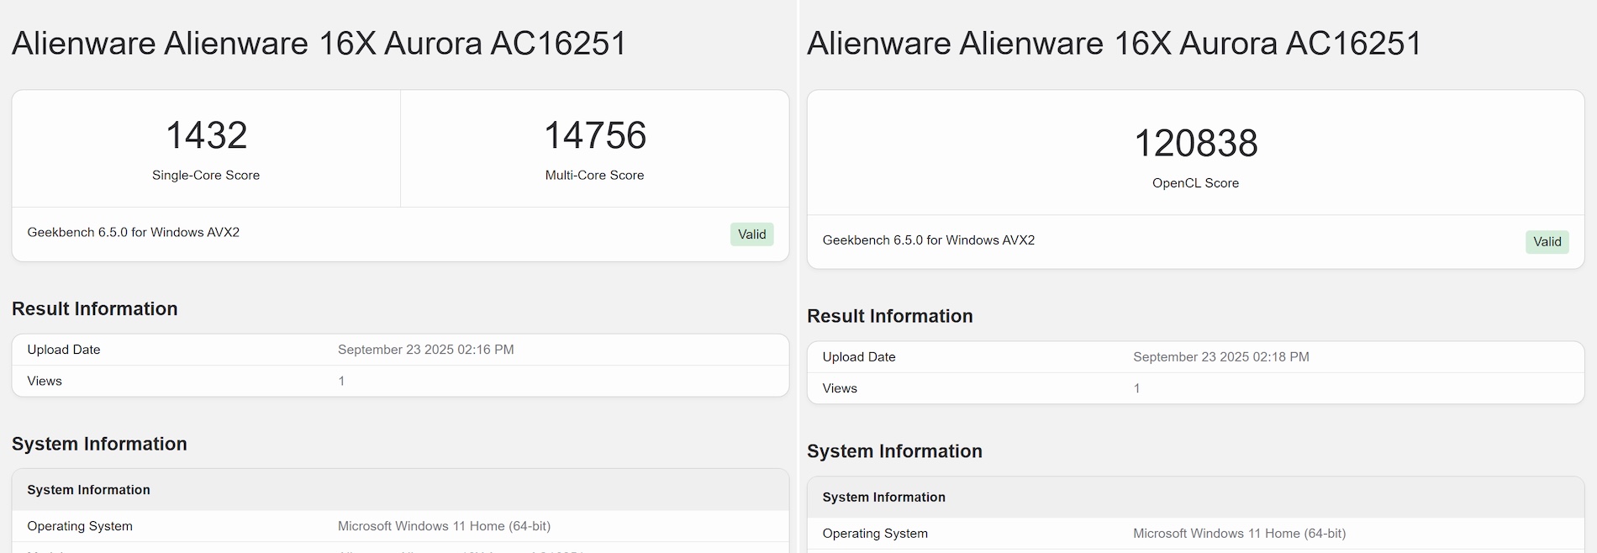The image size is (1597, 553).
Task: Click the Views label in the OpenCL result
Action: (x=840, y=388)
